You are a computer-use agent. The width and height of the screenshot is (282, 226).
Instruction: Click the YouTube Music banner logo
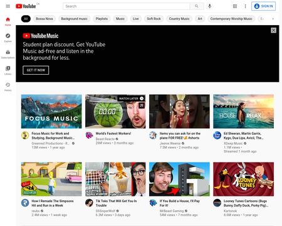coord(41,36)
